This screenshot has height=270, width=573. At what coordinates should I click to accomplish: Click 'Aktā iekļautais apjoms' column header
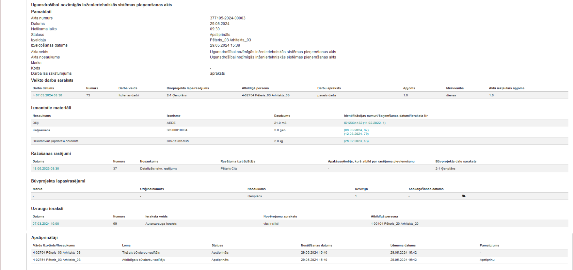click(507, 88)
